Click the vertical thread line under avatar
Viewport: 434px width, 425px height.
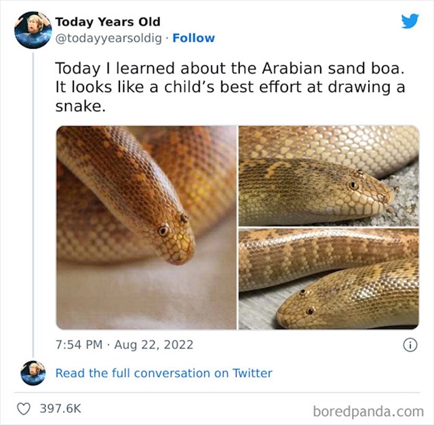tap(33, 205)
